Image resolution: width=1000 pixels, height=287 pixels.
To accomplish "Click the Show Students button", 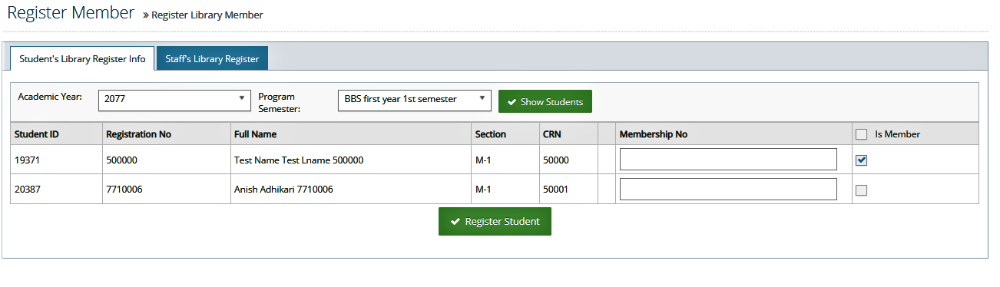I will coord(545,101).
